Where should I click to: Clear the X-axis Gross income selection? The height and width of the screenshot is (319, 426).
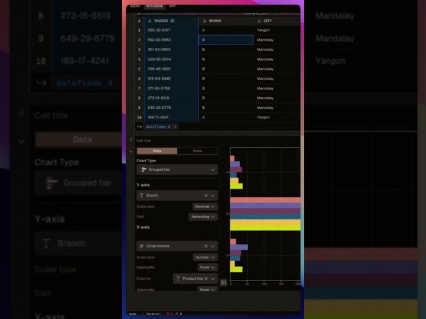[206, 246]
